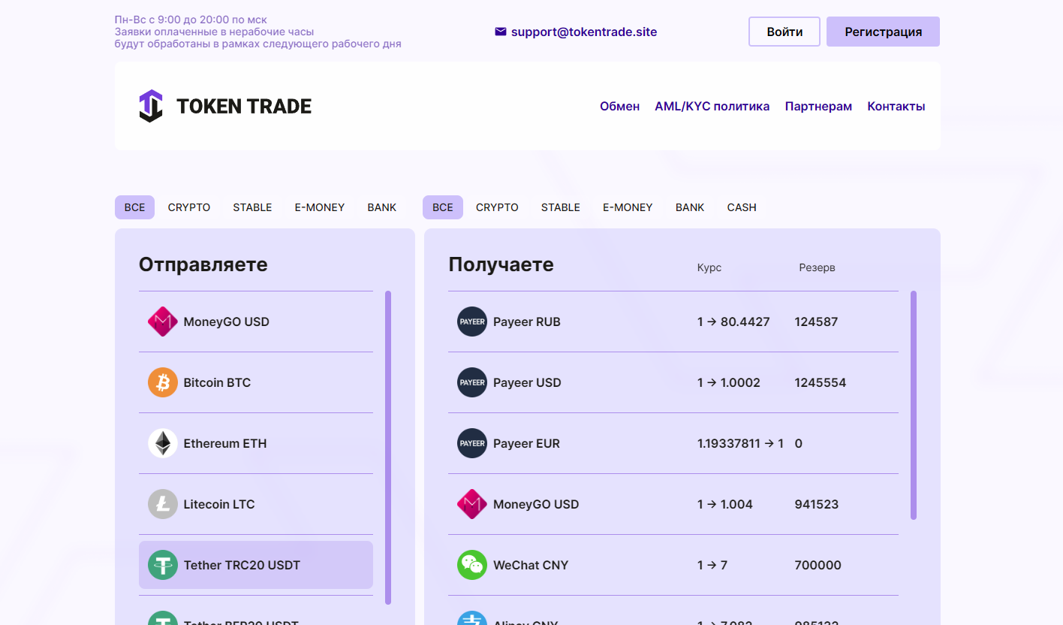Click the green WeChat icon
Viewport: 1063px width, 625px height.
tap(472, 565)
